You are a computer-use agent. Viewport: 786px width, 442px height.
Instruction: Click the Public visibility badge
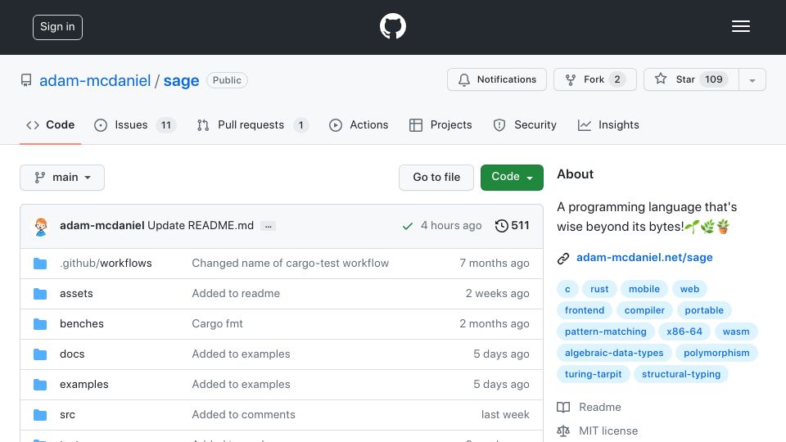coord(227,80)
